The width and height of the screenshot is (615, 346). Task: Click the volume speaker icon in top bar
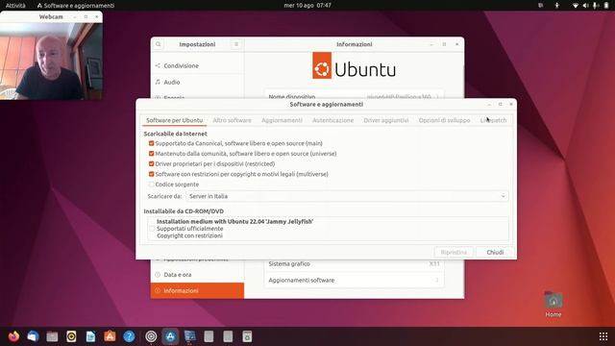[x=585, y=6]
